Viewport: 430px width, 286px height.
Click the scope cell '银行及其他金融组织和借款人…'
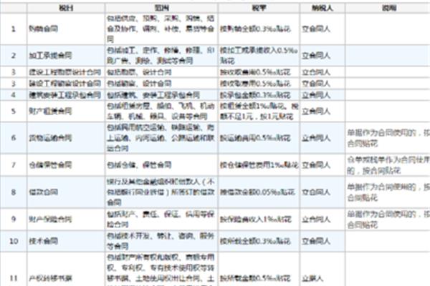161,192
